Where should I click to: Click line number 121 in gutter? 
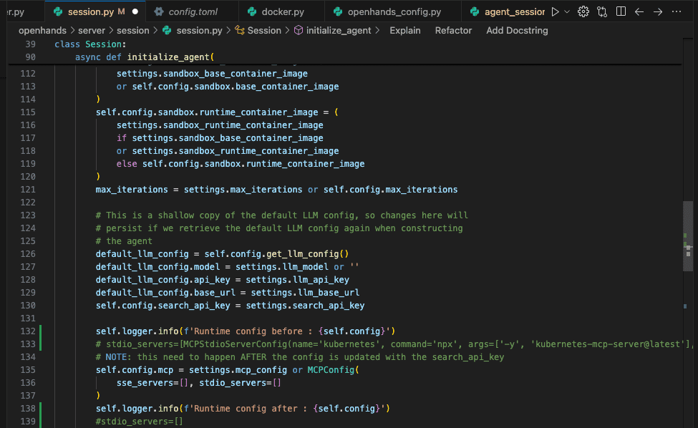tap(28, 190)
